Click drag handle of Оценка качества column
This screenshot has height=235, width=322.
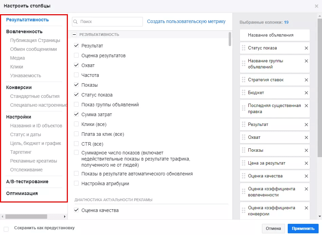tap(244, 176)
